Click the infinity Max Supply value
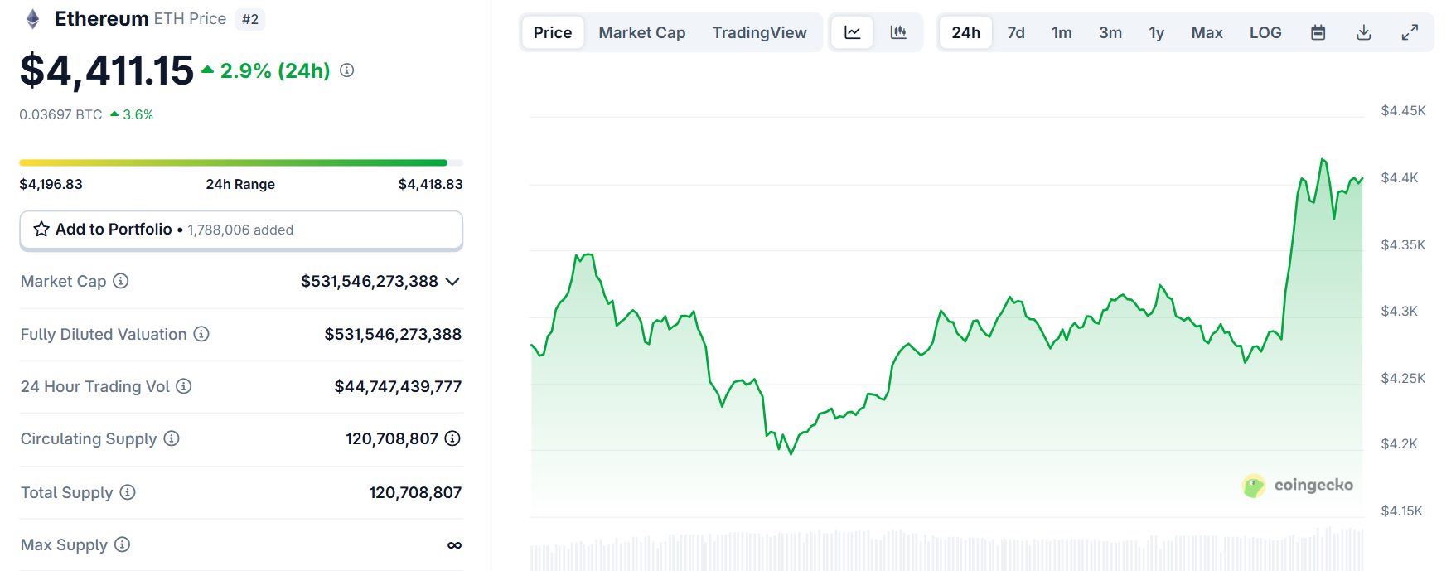The image size is (1456, 571). click(x=454, y=544)
